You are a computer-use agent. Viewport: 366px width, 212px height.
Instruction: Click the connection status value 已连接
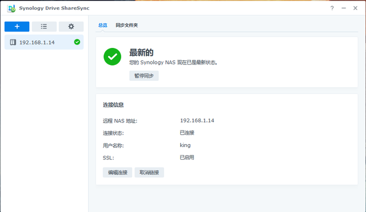tap(187, 133)
